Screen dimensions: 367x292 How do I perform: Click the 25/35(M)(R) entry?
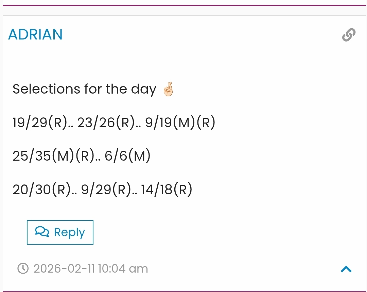[53, 156]
